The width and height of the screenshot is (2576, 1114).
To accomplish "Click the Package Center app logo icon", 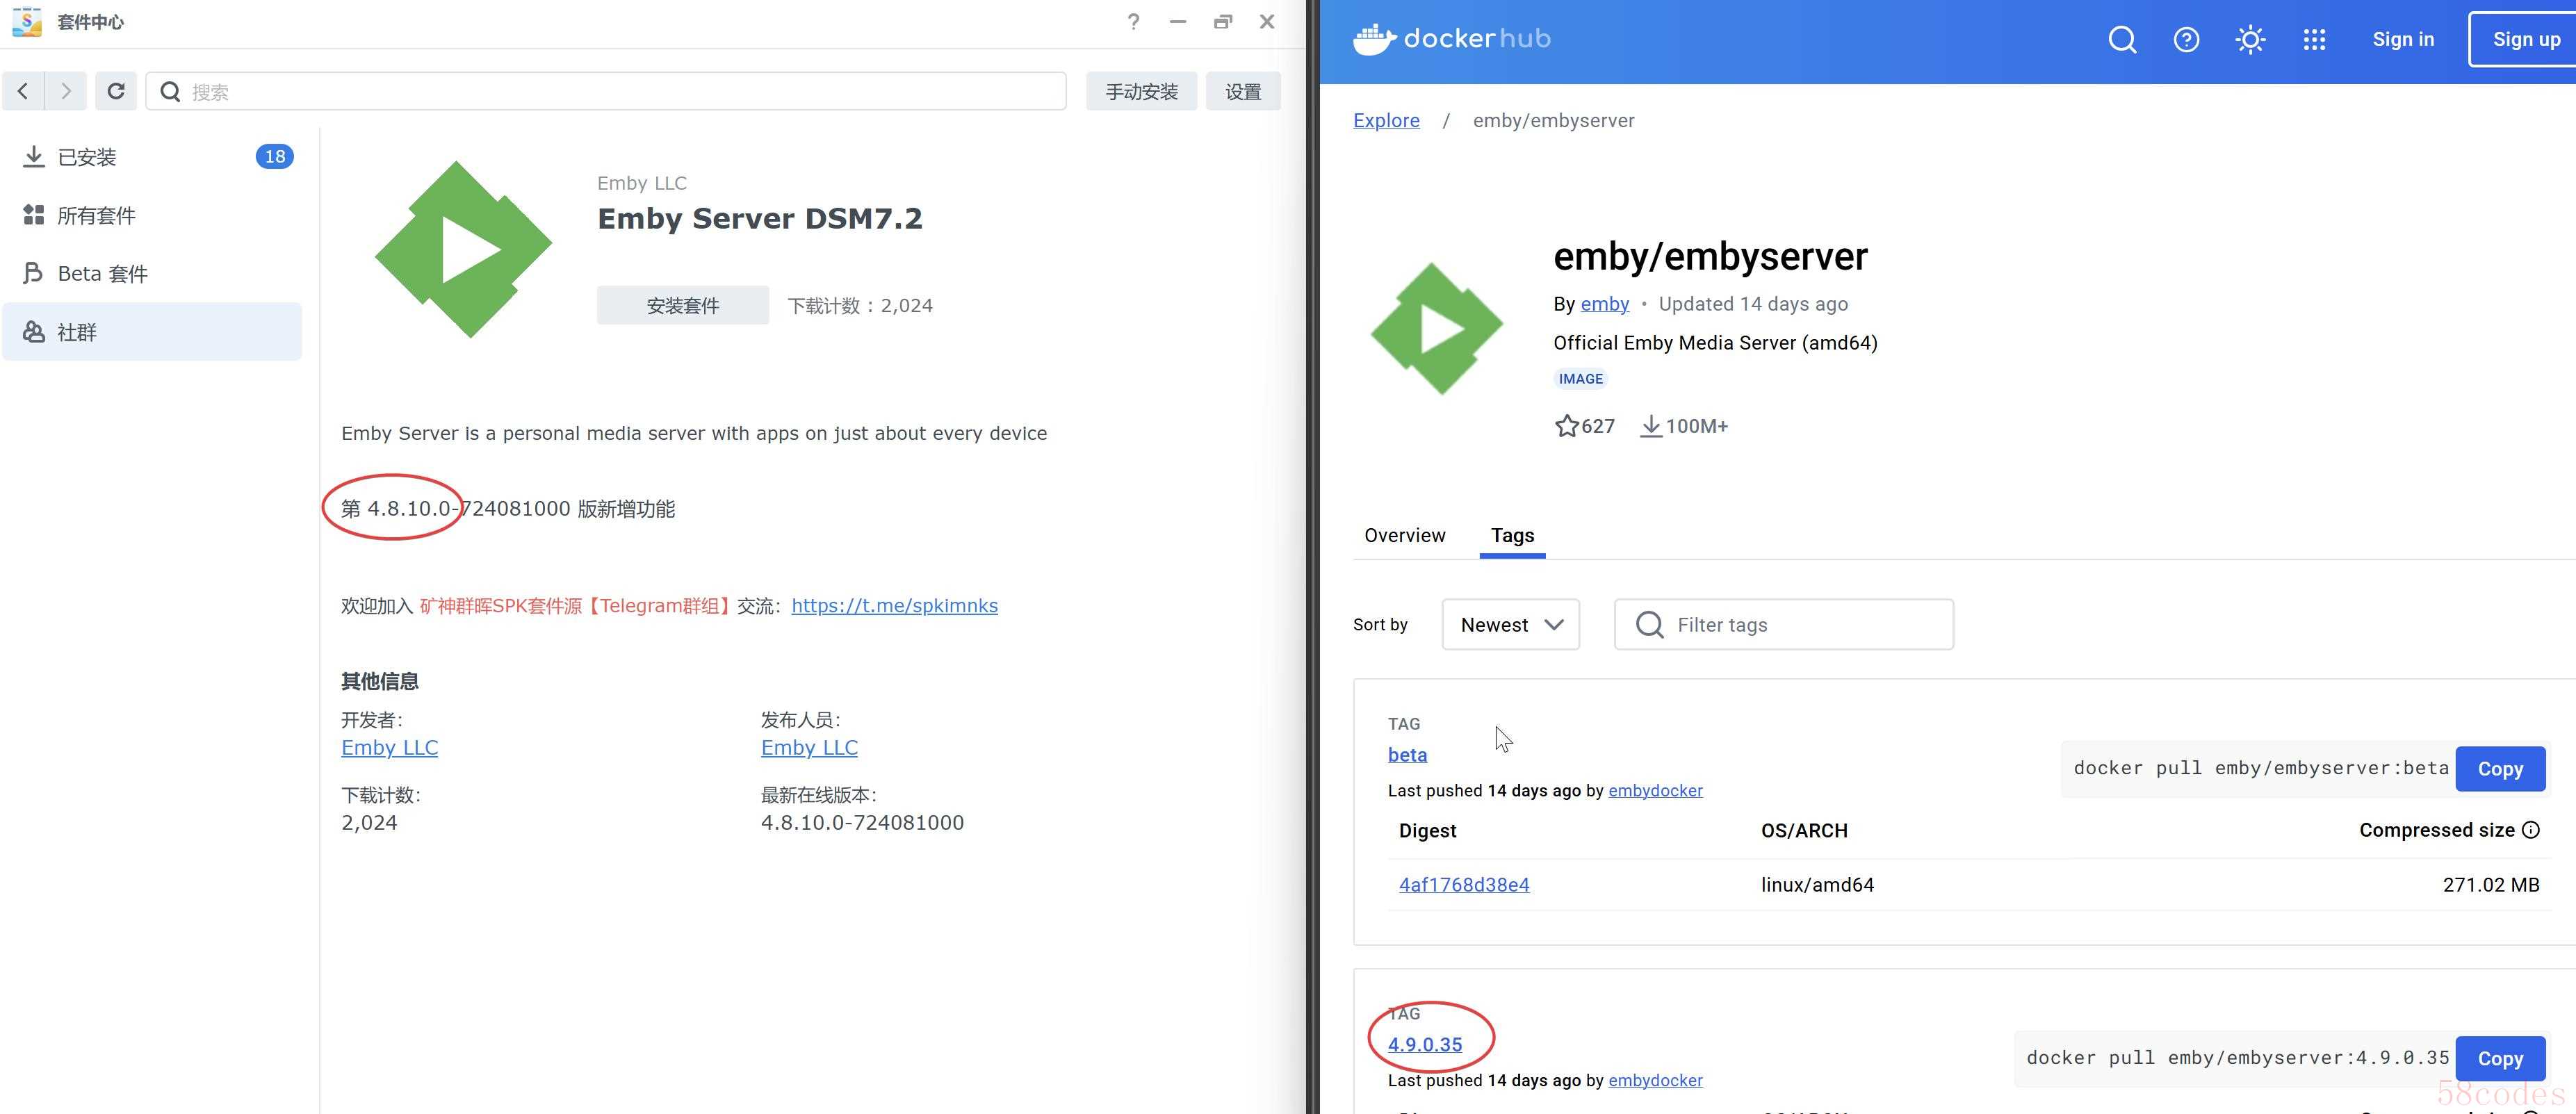I will (x=27, y=21).
